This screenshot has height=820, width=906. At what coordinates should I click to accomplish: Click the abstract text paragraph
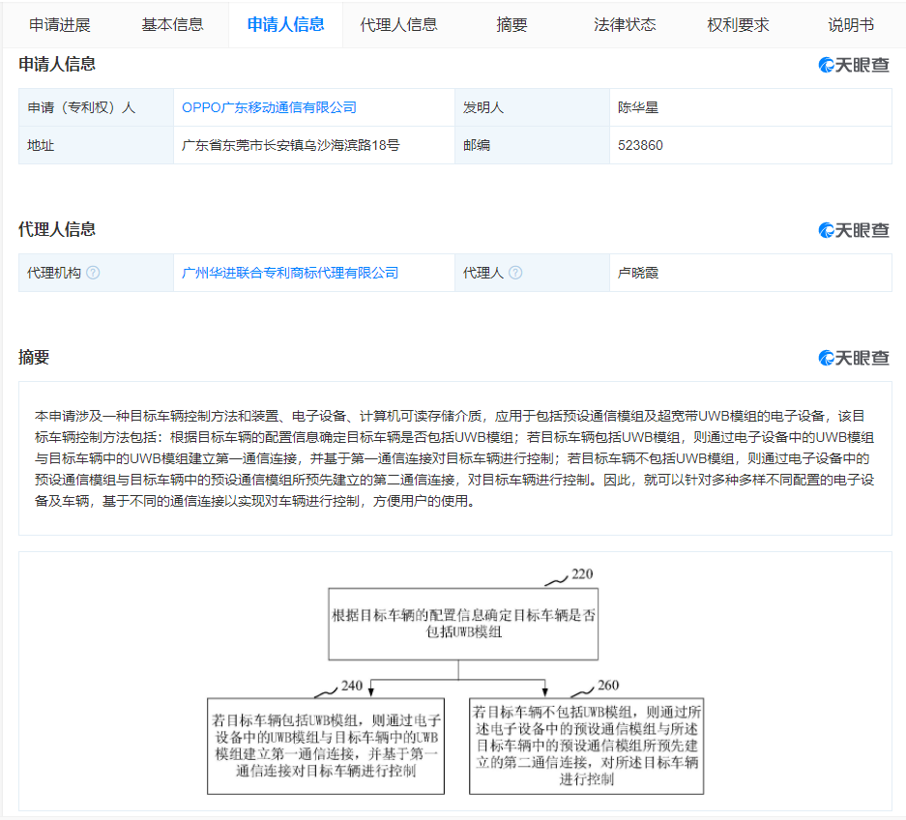tap(454, 458)
